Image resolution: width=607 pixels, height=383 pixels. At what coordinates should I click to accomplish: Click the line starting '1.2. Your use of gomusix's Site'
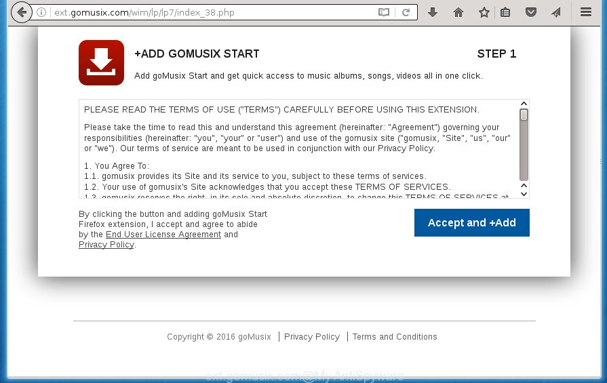pyautogui.click(x=267, y=187)
